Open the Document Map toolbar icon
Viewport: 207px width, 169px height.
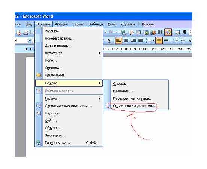(177, 32)
